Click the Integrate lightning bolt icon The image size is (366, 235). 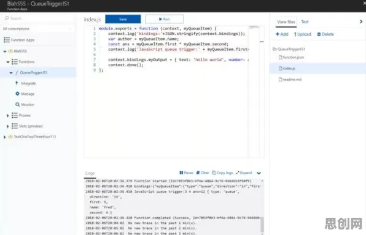(x=17, y=83)
